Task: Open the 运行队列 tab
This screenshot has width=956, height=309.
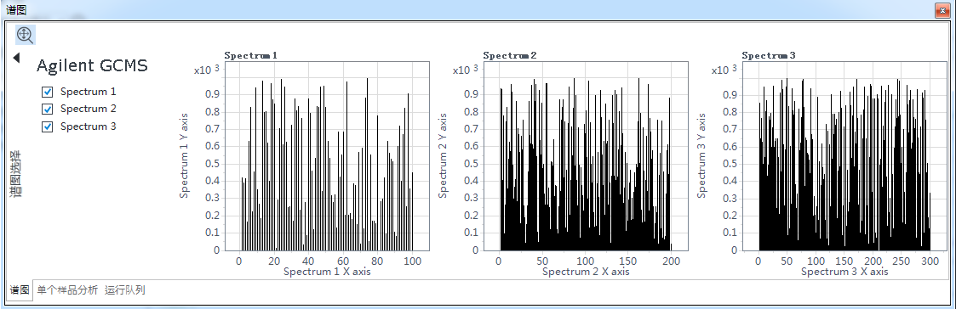Action: pos(124,290)
